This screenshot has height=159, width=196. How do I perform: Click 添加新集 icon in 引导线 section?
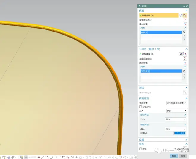(x=185, y=63)
